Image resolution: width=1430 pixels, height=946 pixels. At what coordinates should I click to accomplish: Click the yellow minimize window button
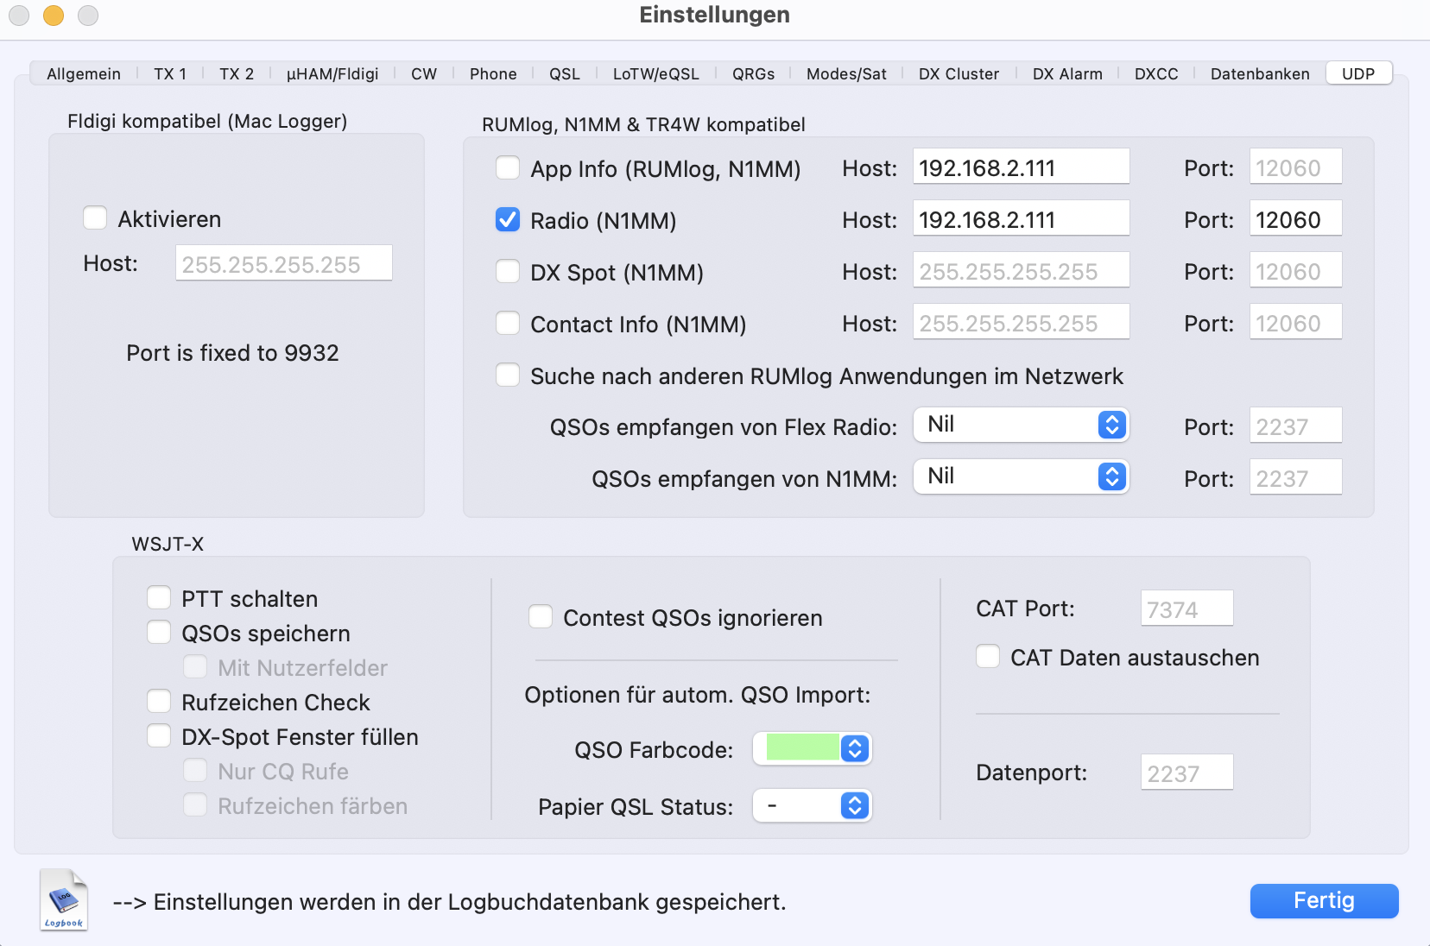click(54, 16)
